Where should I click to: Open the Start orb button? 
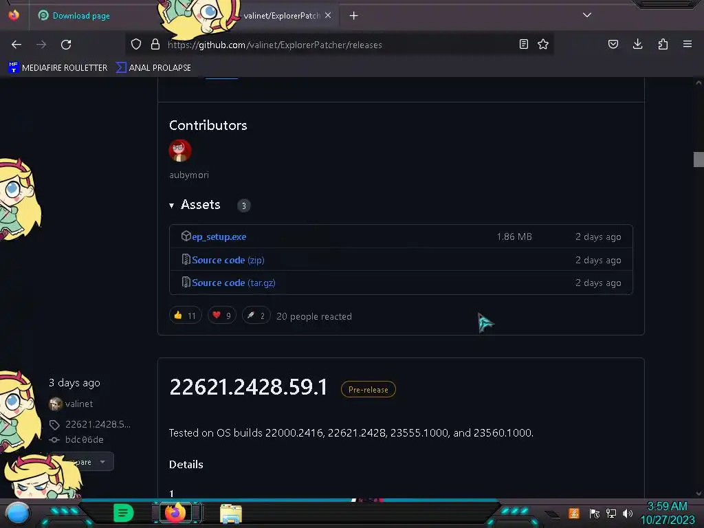pyautogui.click(x=18, y=513)
